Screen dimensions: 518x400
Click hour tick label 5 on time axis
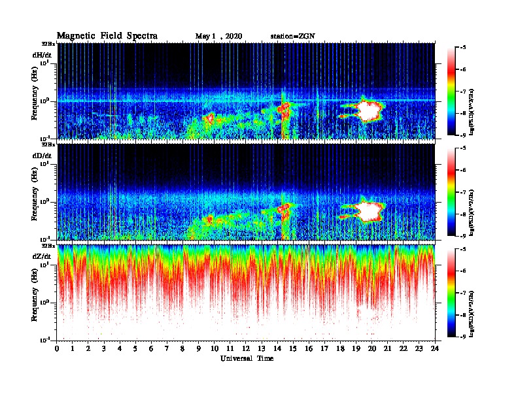135,348
